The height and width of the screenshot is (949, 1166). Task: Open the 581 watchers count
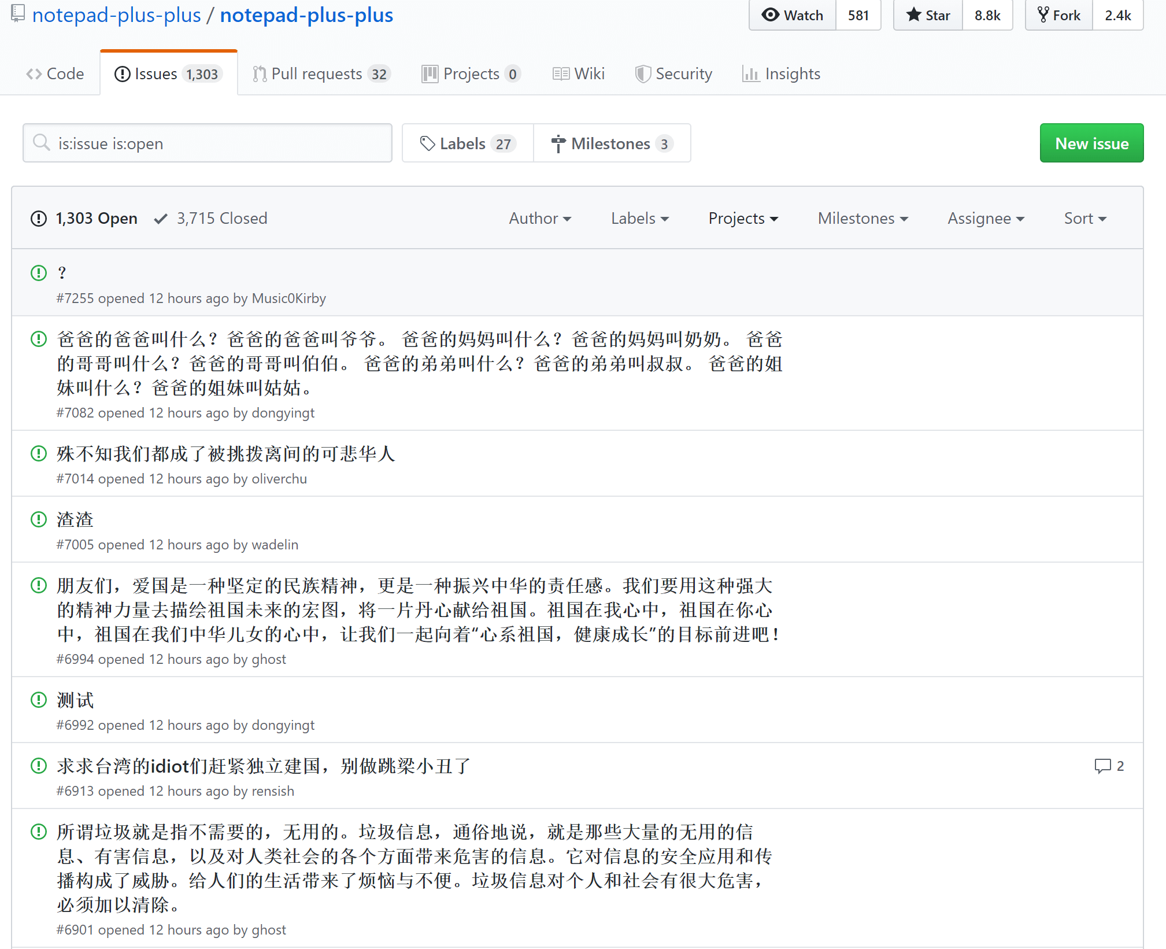click(858, 15)
